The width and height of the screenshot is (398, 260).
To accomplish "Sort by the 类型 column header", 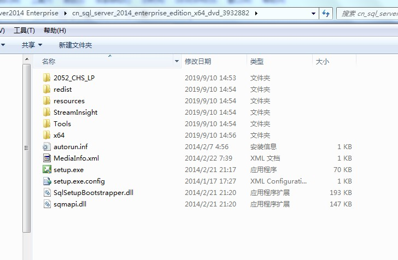I will click(279, 61).
